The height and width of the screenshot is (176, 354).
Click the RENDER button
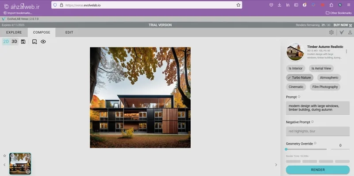[318, 170]
